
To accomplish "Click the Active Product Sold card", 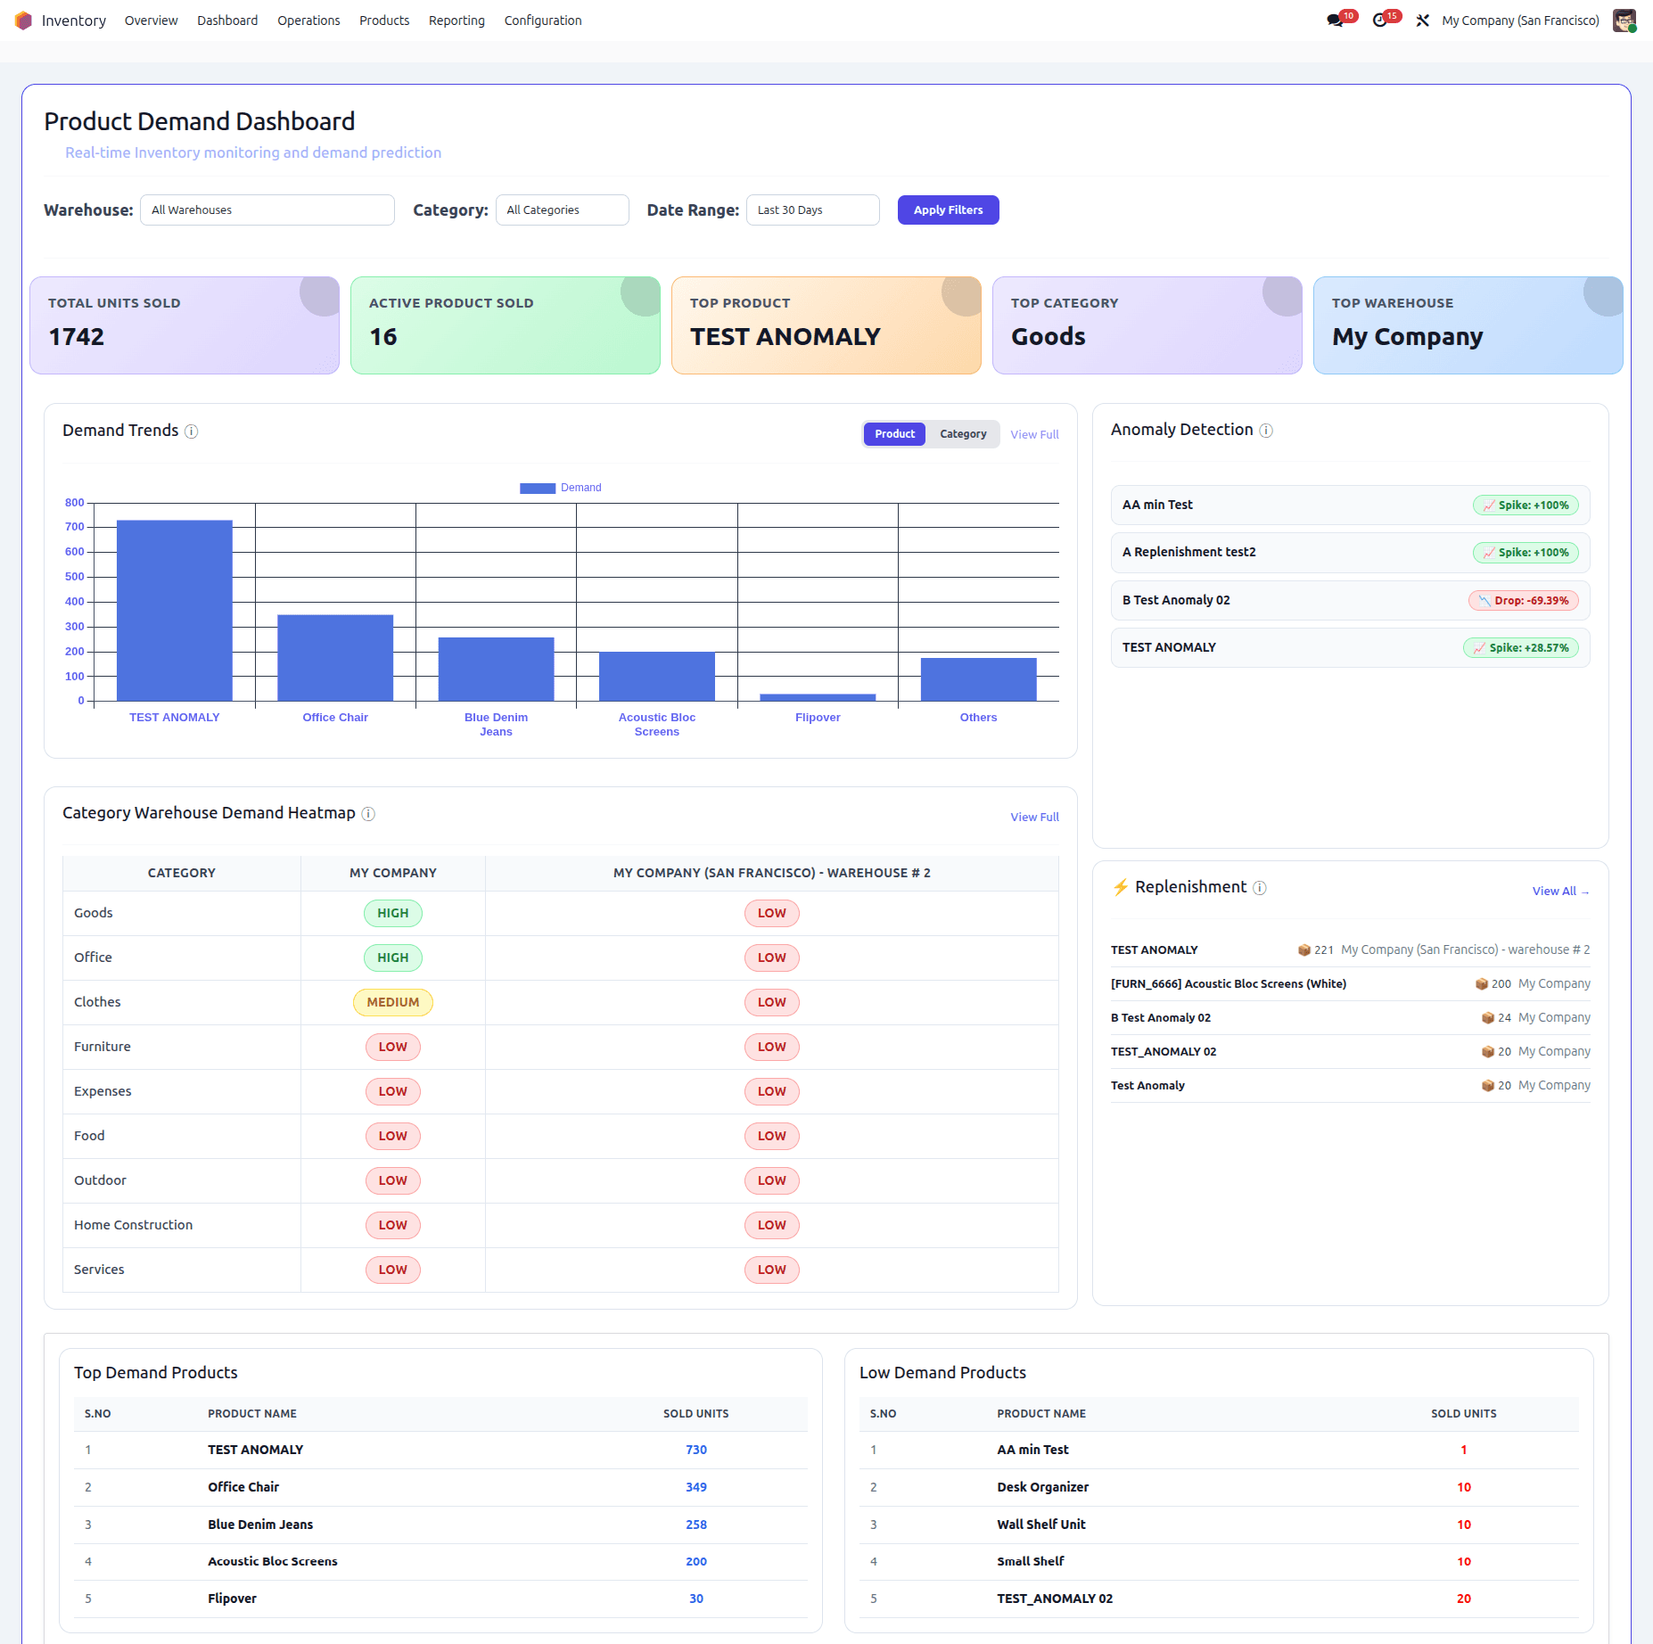I will coord(506,325).
